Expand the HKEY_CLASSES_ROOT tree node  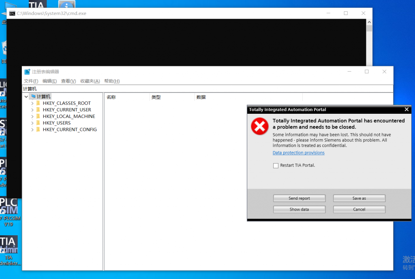(32, 103)
